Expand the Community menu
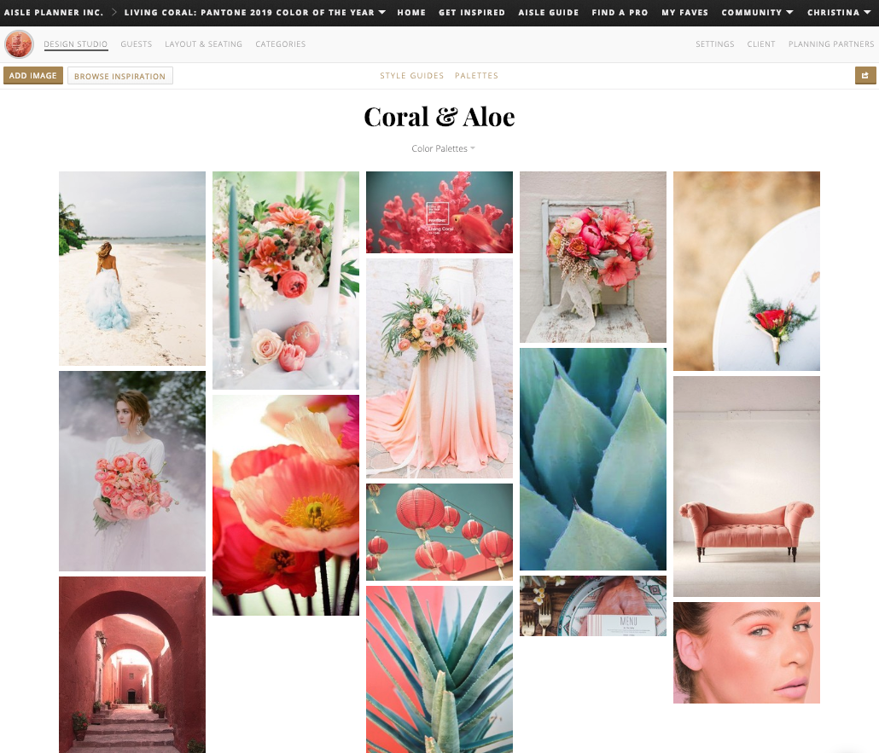This screenshot has height=753, width=879. pyautogui.click(x=755, y=13)
